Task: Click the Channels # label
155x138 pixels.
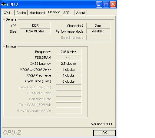Action: [75, 26]
